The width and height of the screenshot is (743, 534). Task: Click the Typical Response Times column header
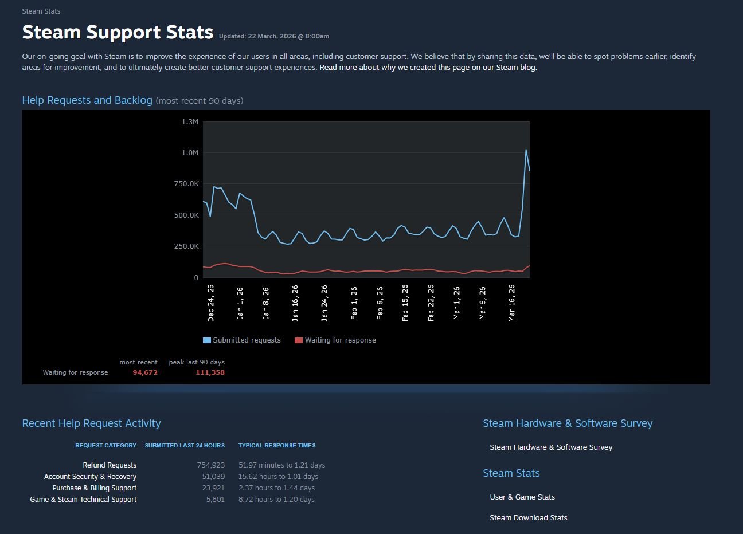pos(277,446)
